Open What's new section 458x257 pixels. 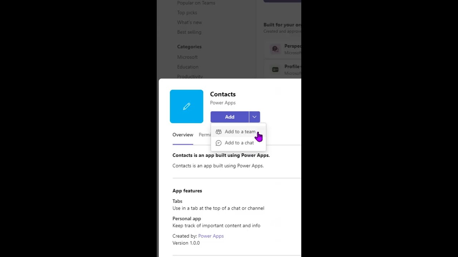(x=190, y=22)
